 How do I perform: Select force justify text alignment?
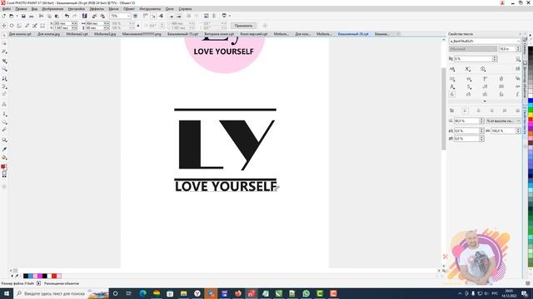tap(518, 110)
